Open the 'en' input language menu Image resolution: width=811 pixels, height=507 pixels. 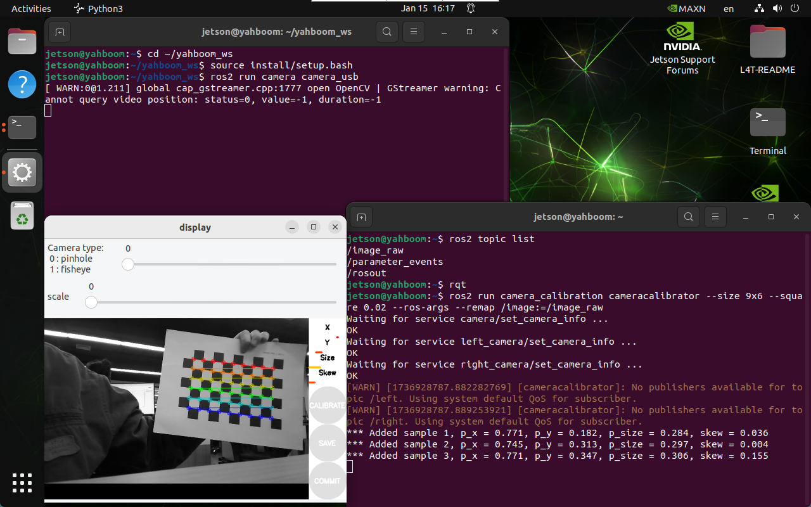(x=729, y=9)
